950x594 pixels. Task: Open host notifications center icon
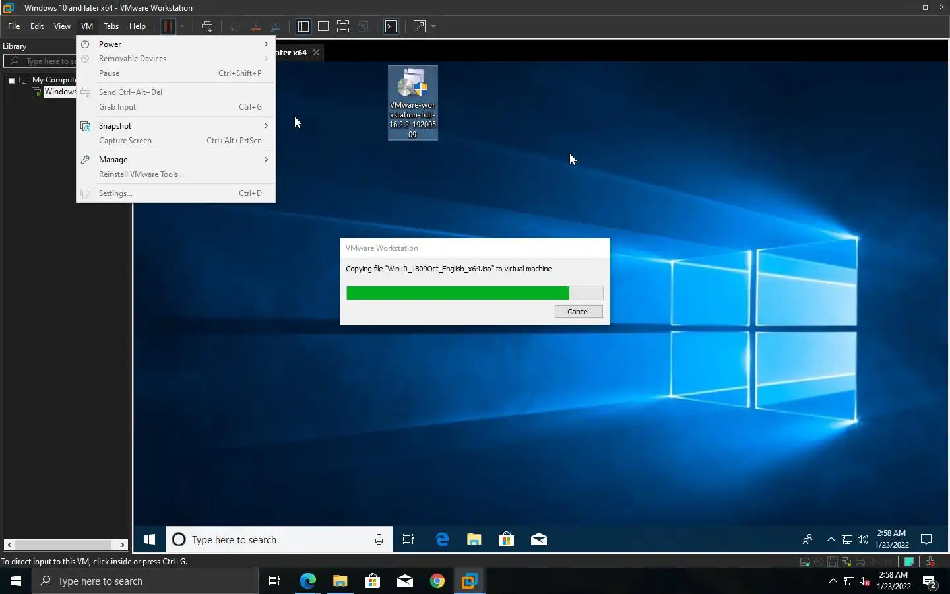tap(930, 581)
